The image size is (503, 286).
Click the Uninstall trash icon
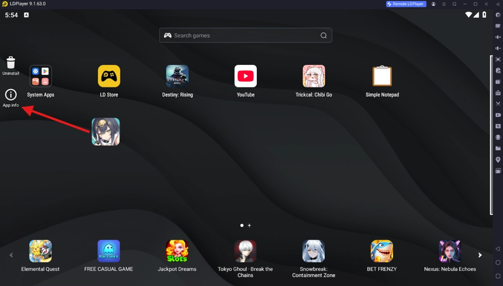tap(11, 62)
